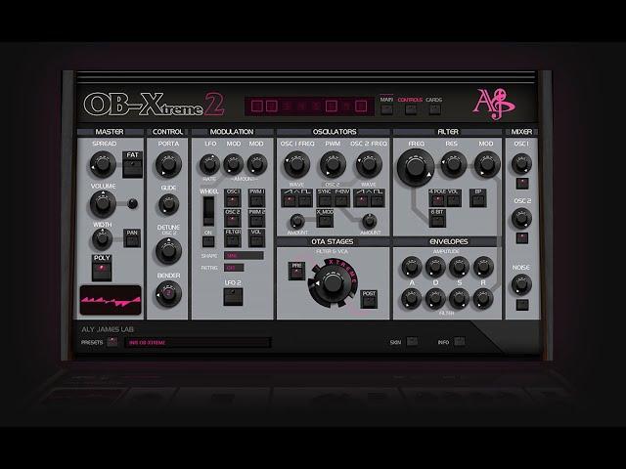This screenshot has width=626, height=469.
Task: Click the filter RES knob
Action: click(x=453, y=164)
